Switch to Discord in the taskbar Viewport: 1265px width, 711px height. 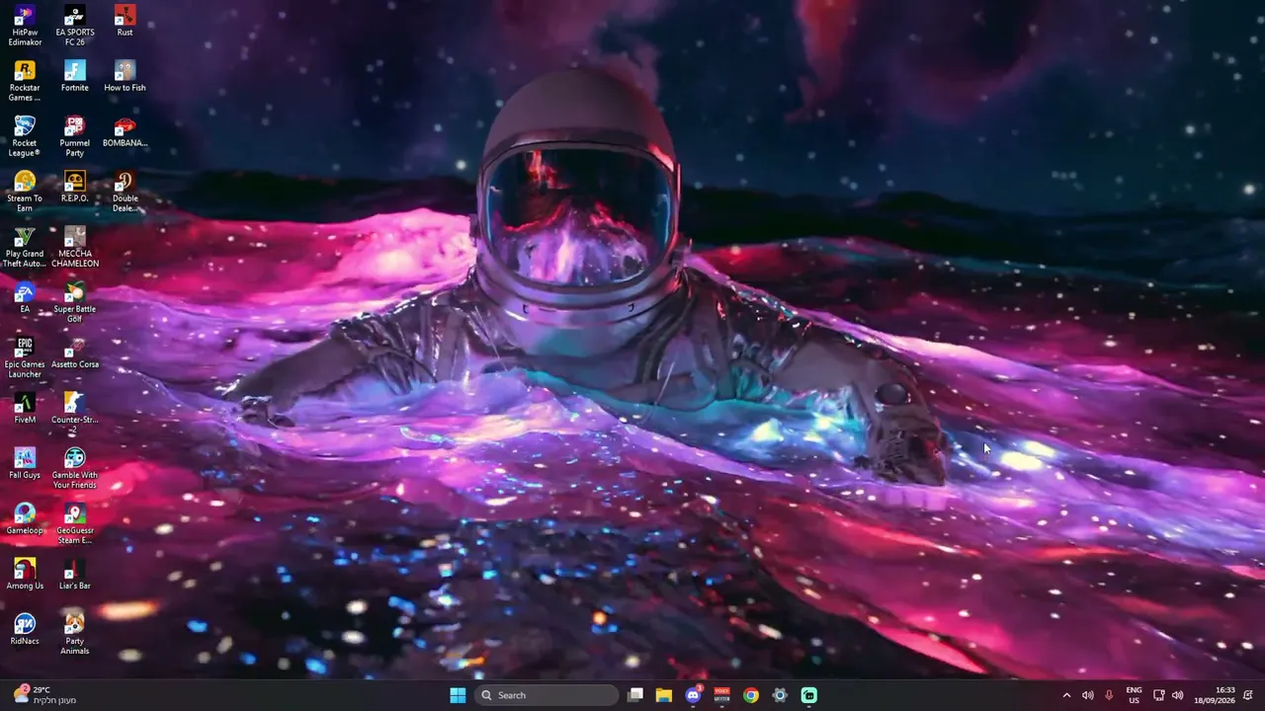[x=693, y=695]
